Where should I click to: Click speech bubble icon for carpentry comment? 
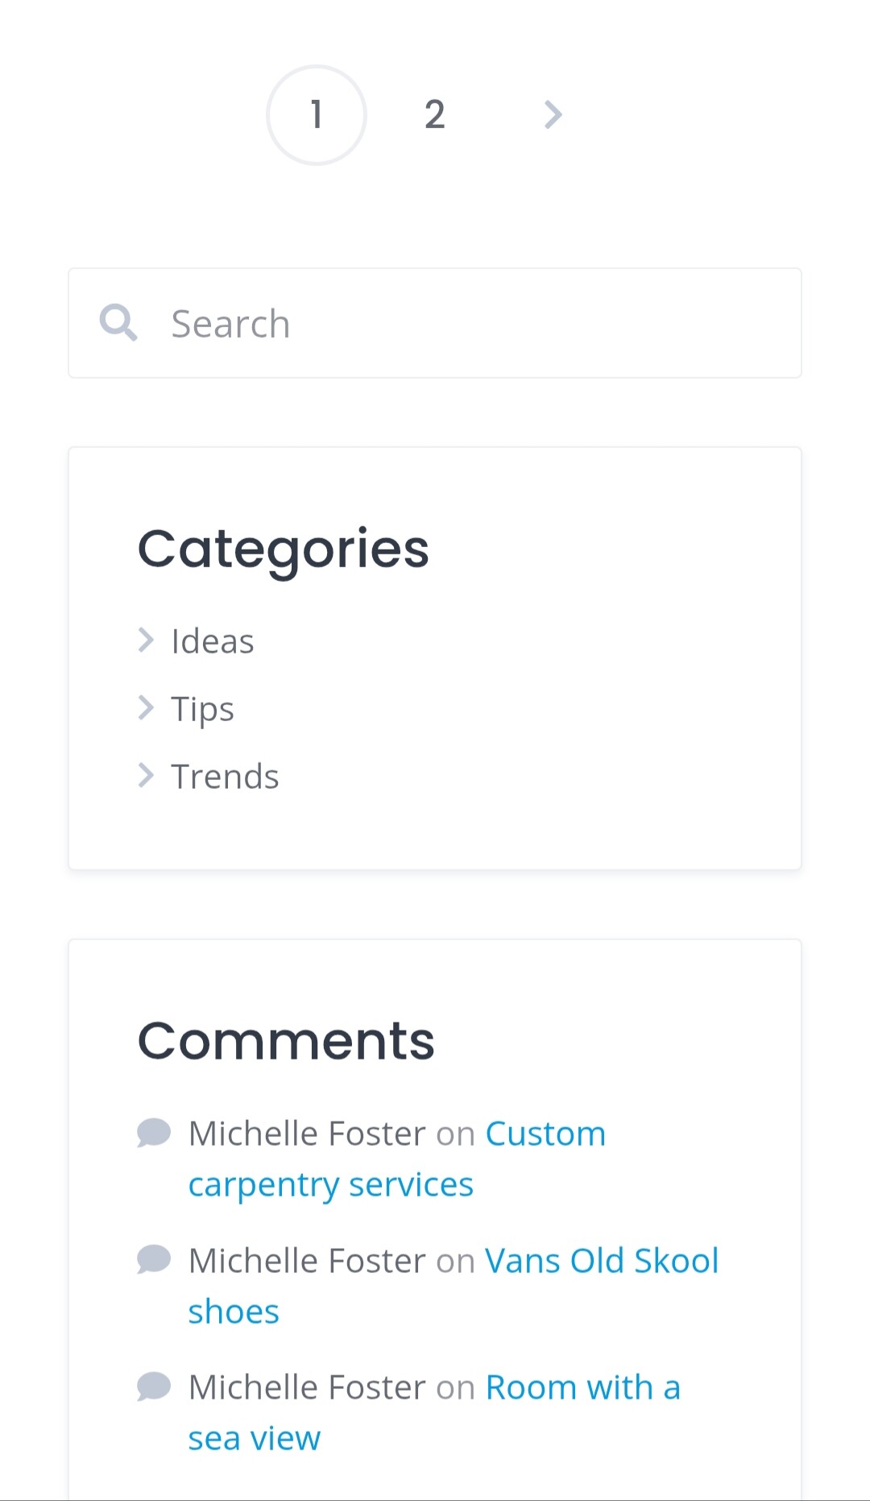(154, 1133)
